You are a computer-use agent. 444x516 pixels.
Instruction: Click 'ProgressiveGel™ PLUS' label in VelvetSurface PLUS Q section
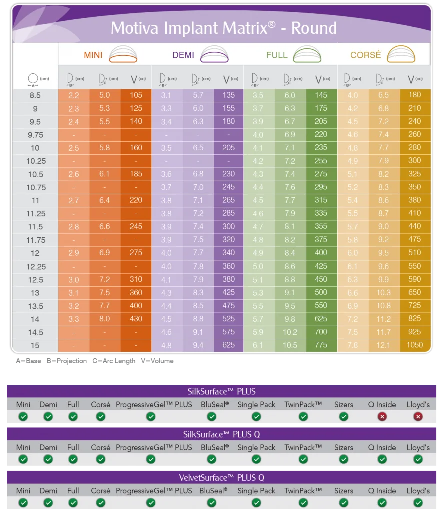(154, 491)
